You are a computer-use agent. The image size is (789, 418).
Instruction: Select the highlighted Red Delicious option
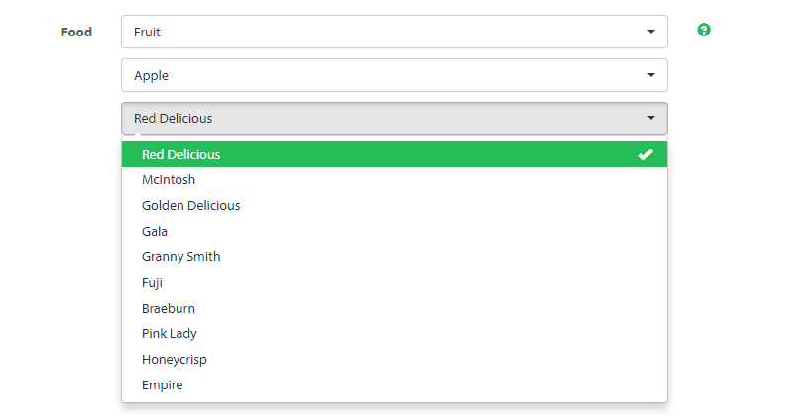[x=394, y=154]
